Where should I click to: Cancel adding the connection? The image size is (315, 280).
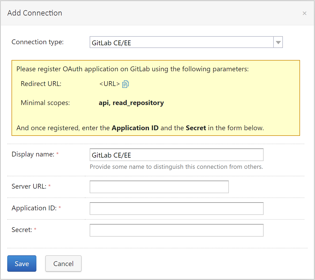pyautogui.click(x=63, y=264)
